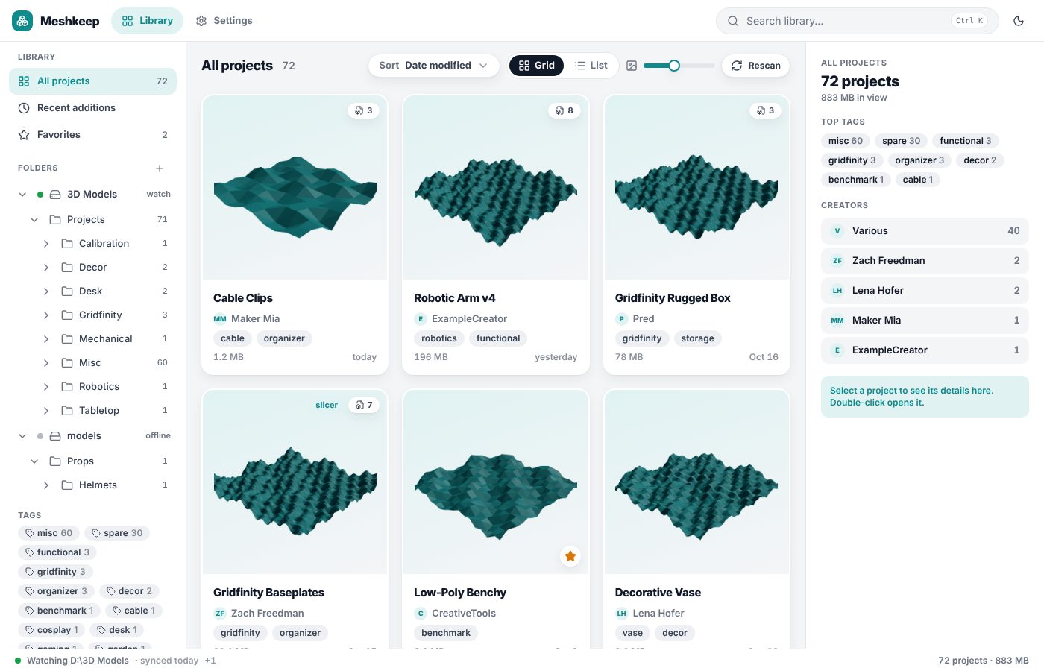Screen dimensions: 1044x671
Task: Click the Calibration folder icon
Action: pyautogui.click(x=67, y=244)
